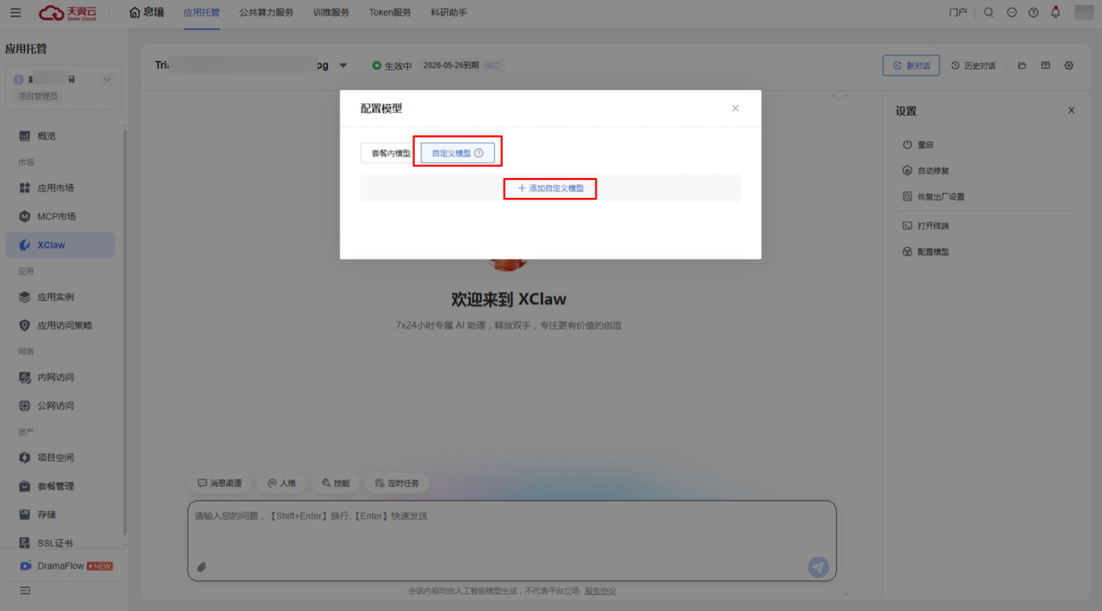Open 存储 in the sidebar
This screenshot has height=611, width=1102.
point(60,515)
